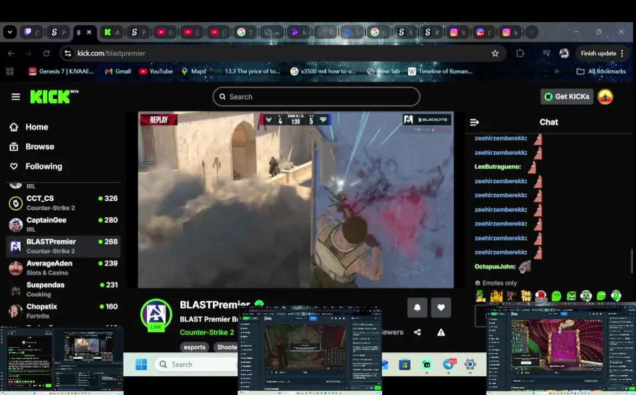Screen dimensions: 636x395
Task: Open the Gmail bookmark
Action: tap(118, 71)
